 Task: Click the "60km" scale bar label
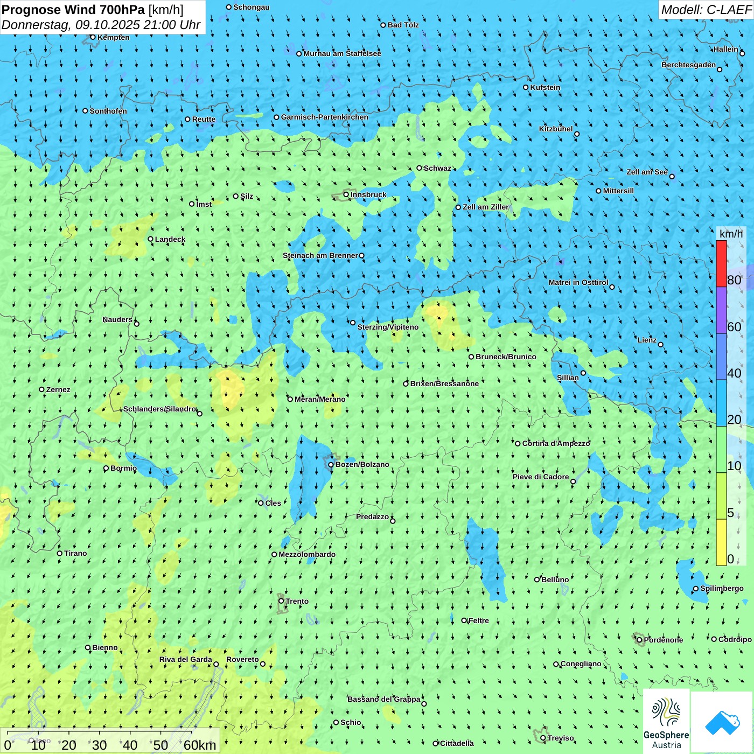(200, 745)
